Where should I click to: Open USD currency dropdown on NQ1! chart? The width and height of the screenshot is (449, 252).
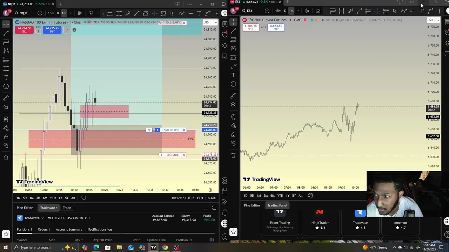click(210, 22)
